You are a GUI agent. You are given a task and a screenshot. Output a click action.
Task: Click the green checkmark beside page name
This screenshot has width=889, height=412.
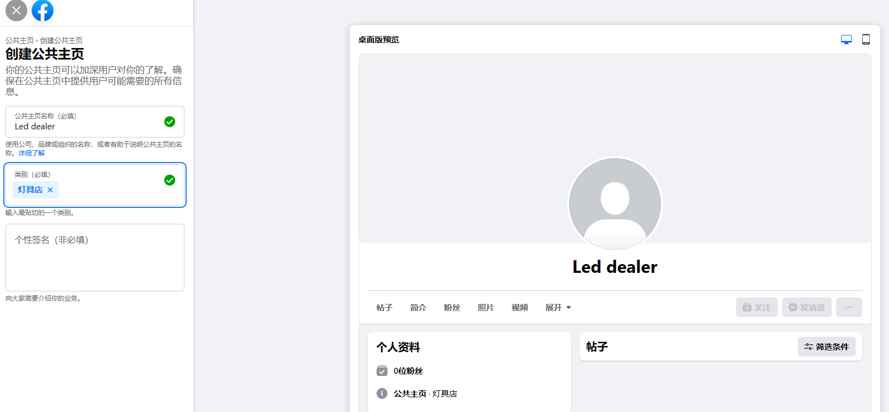tap(170, 122)
